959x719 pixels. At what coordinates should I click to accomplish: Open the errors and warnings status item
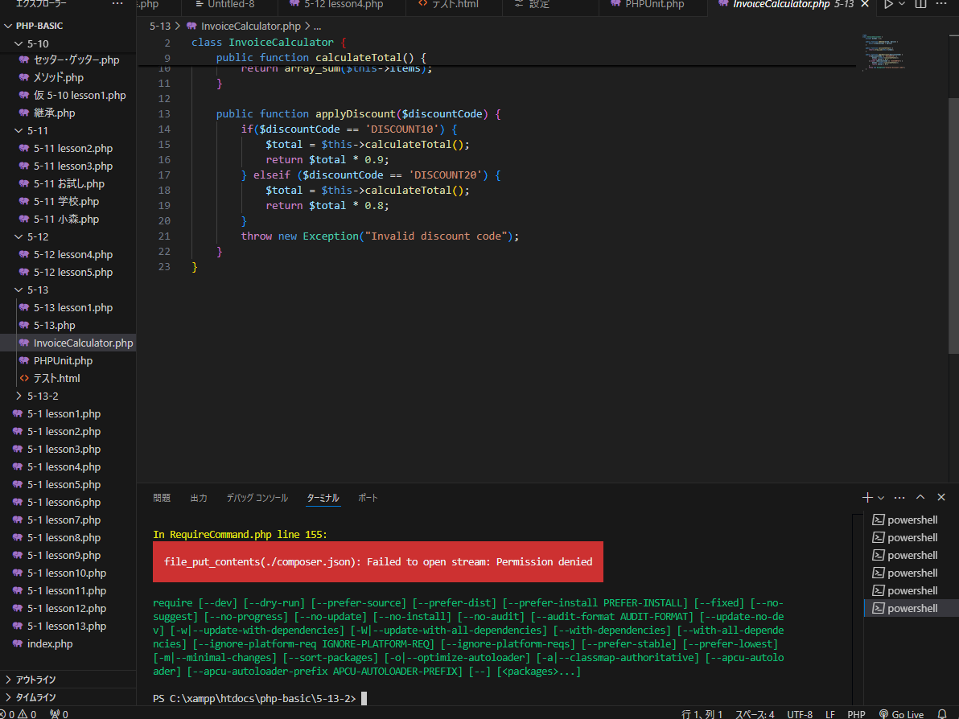[19, 714]
